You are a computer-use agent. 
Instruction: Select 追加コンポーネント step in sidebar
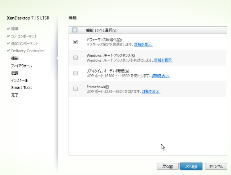point(25,43)
